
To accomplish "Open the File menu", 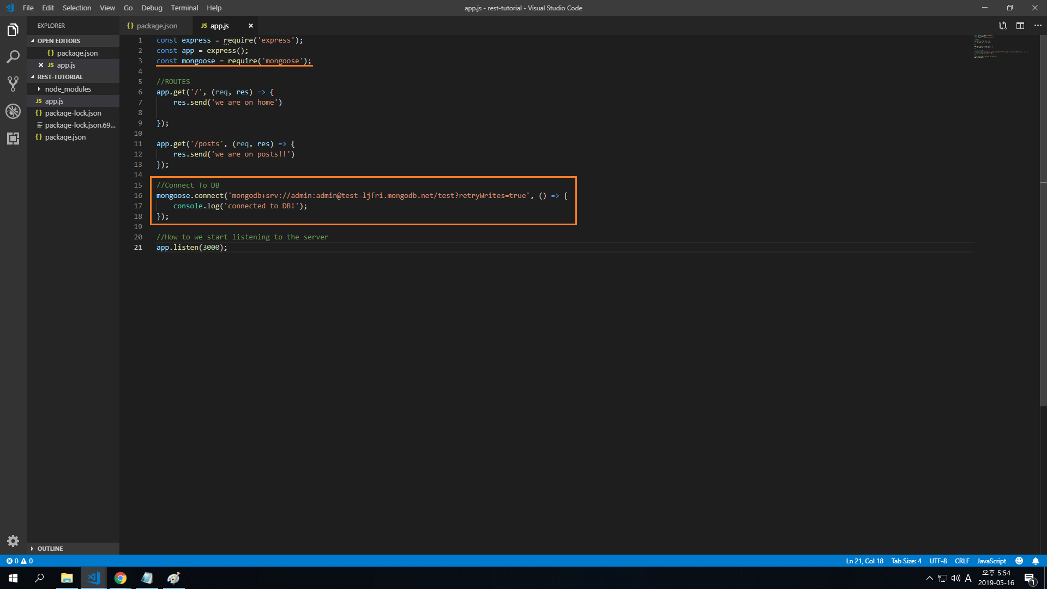I will [28, 8].
